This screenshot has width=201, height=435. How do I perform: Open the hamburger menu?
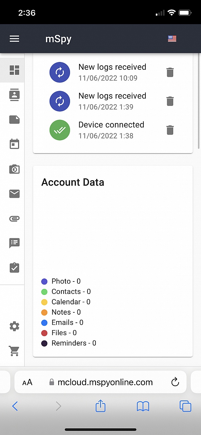tap(14, 39)
